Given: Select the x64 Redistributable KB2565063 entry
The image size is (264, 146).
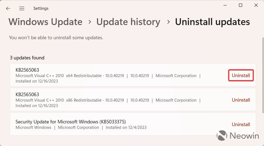Looking at the screenshot, I should click(109, 75).
